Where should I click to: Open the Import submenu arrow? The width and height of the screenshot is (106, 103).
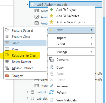(x=92, y=38)
